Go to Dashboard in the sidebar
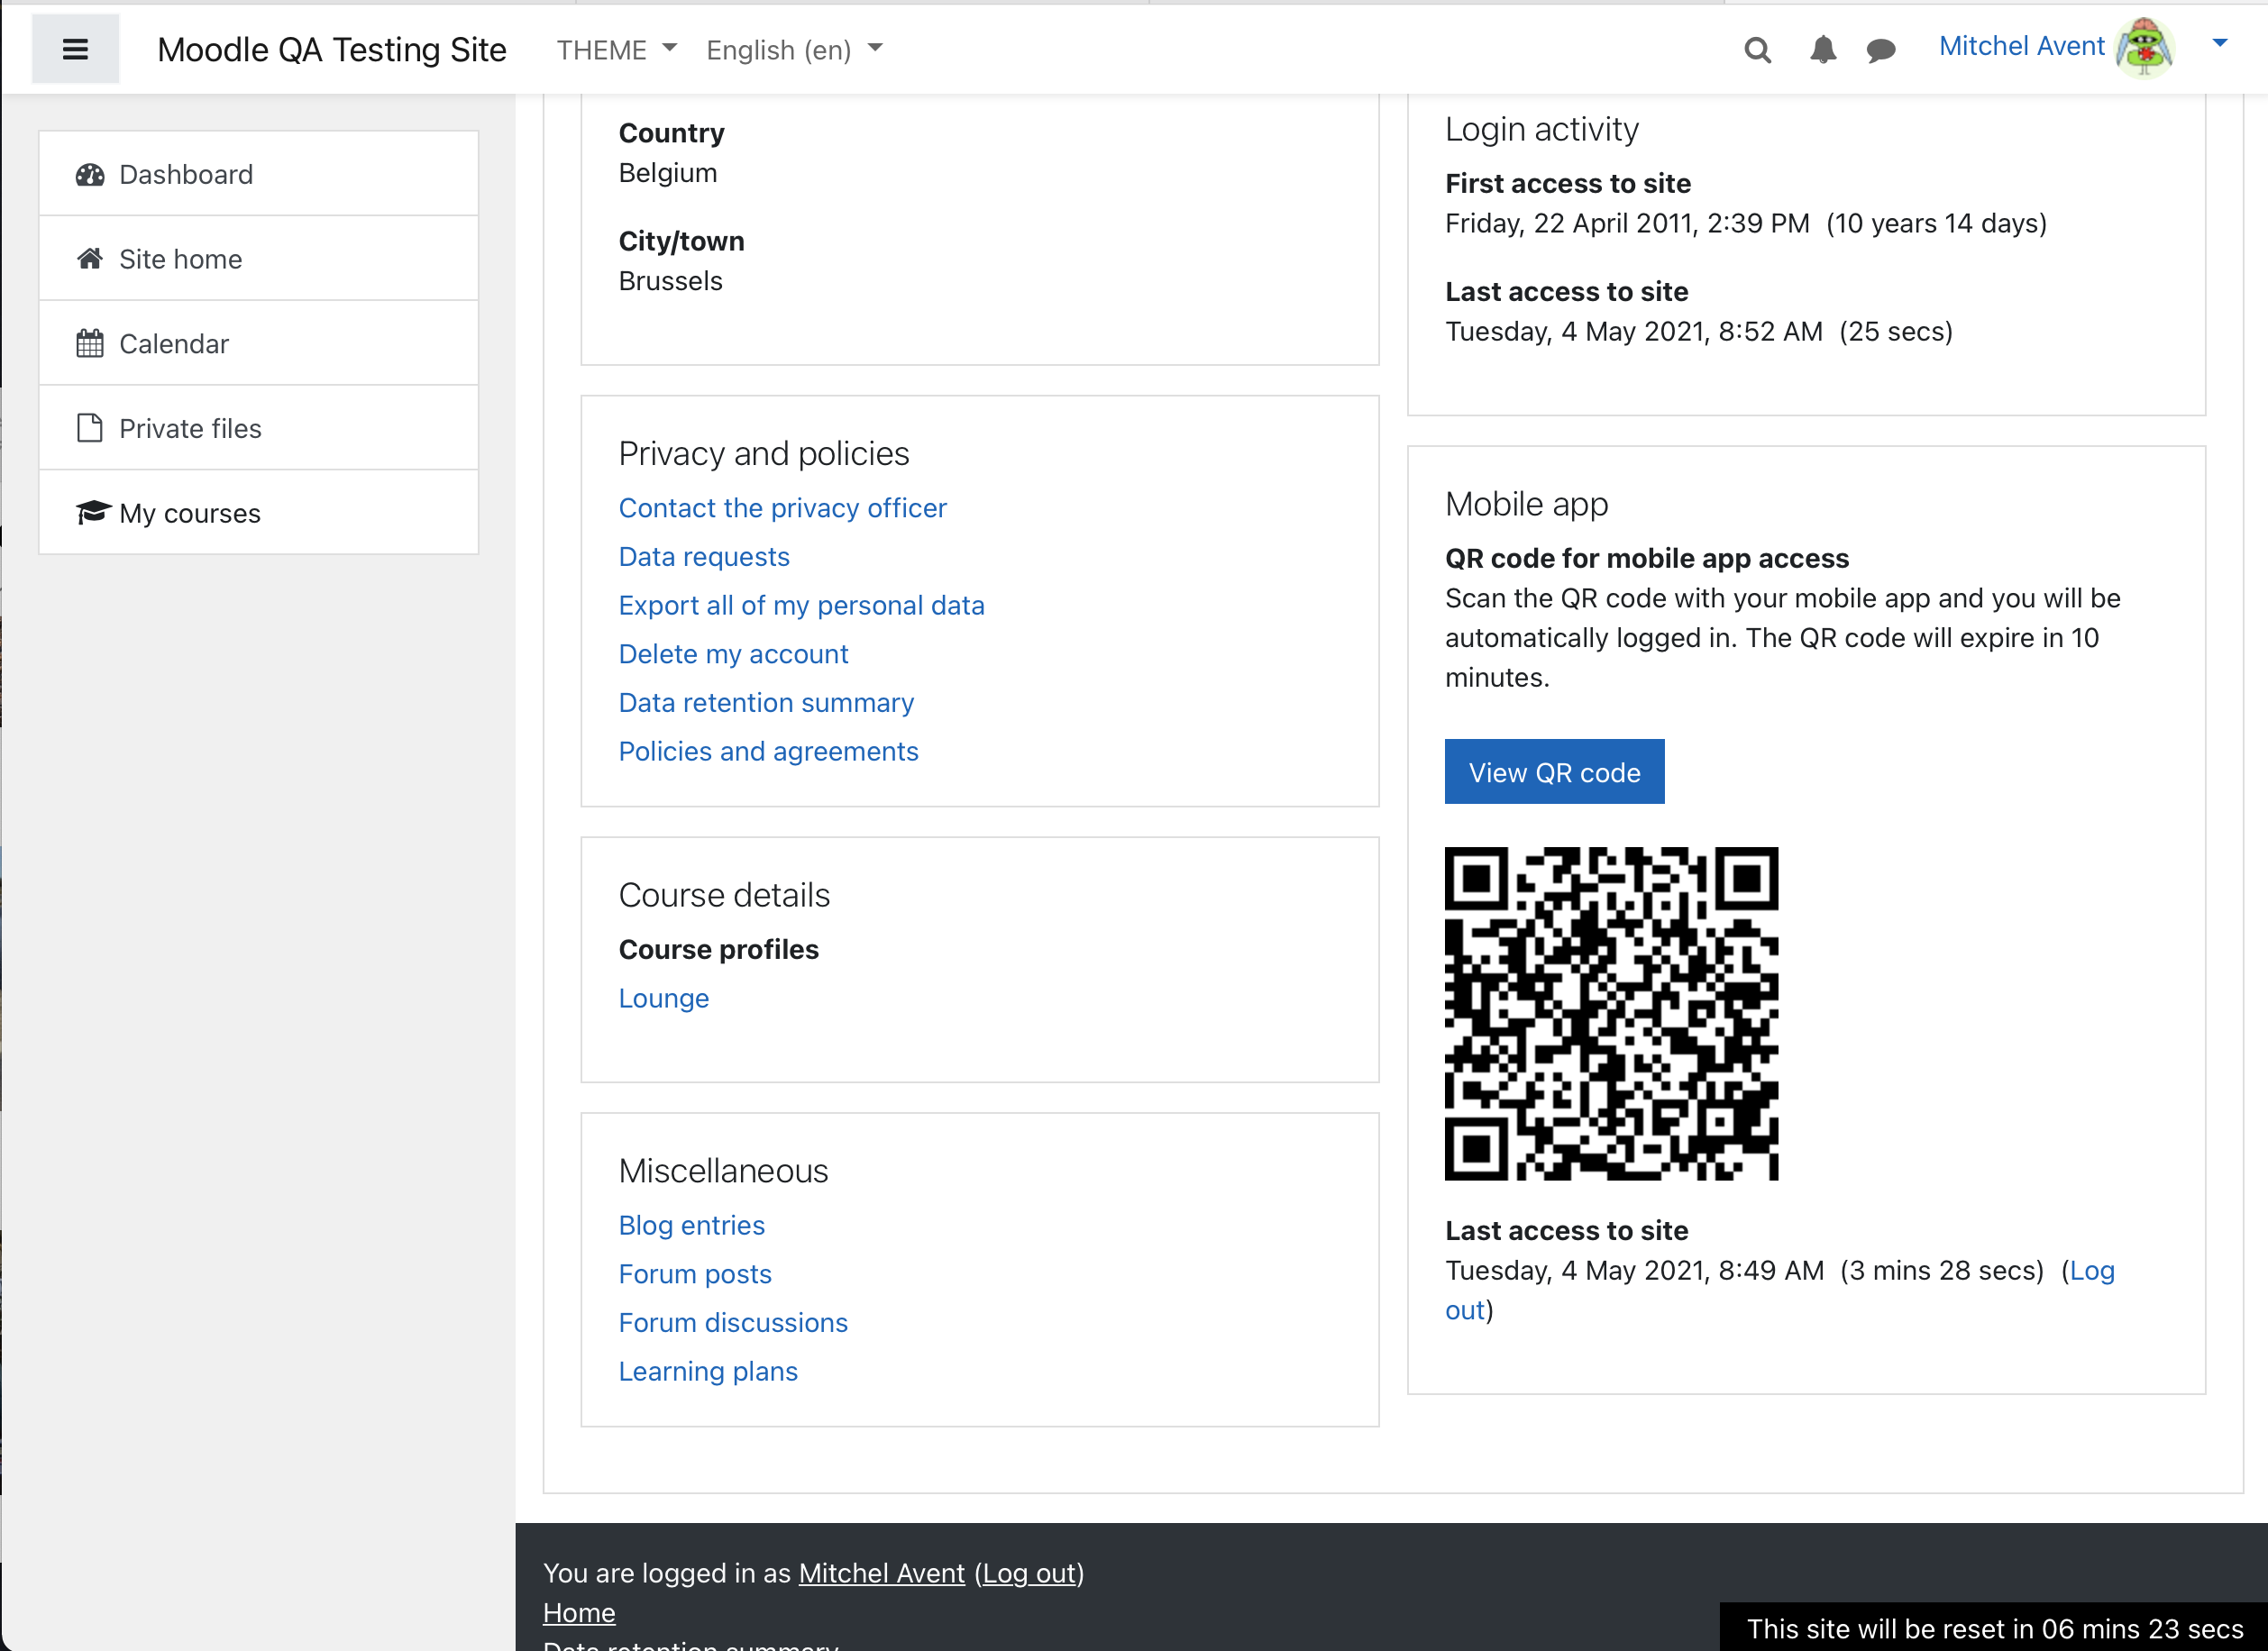2268x1651 pixels. click(x=258, y=174)
